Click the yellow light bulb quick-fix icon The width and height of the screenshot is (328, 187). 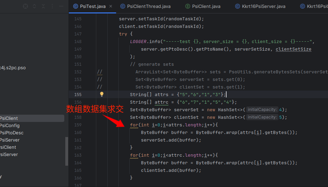(102, 94)
